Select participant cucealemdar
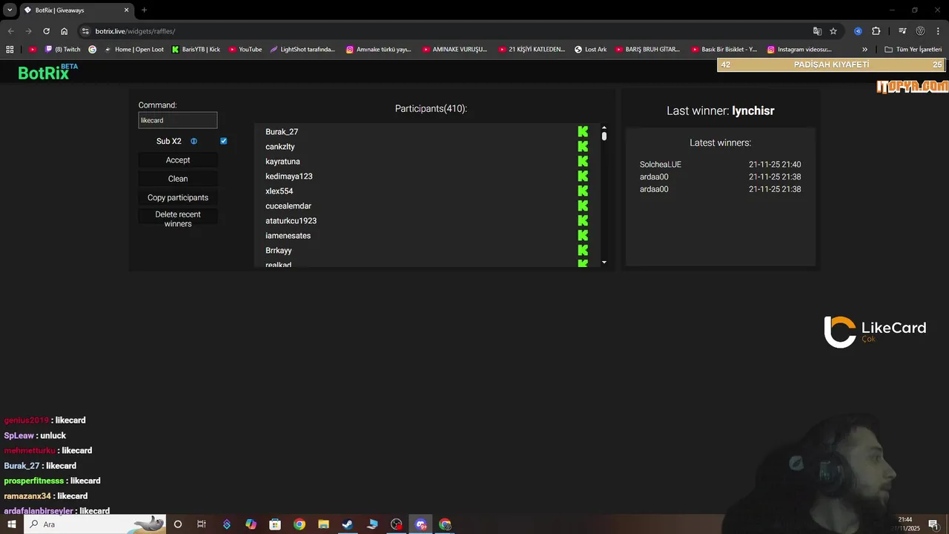Image resolution: width=949 pixels, height=534 pixels. point(288,206)
